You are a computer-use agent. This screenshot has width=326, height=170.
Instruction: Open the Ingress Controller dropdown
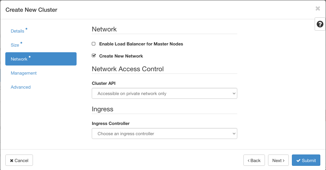pos(164,134)
